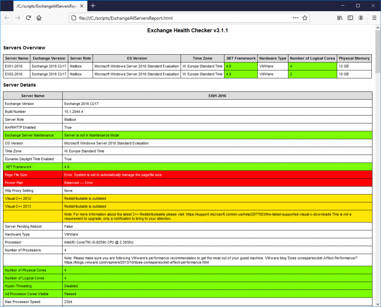The image size is (381, 307).
Task: Click the Number of Physical Cores label
Action: (26, 270)
